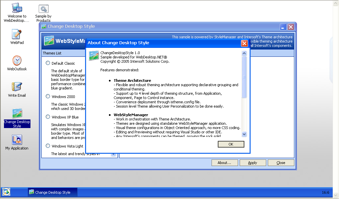Click the Change Desktop Style taskbar item

click(53, 192)
